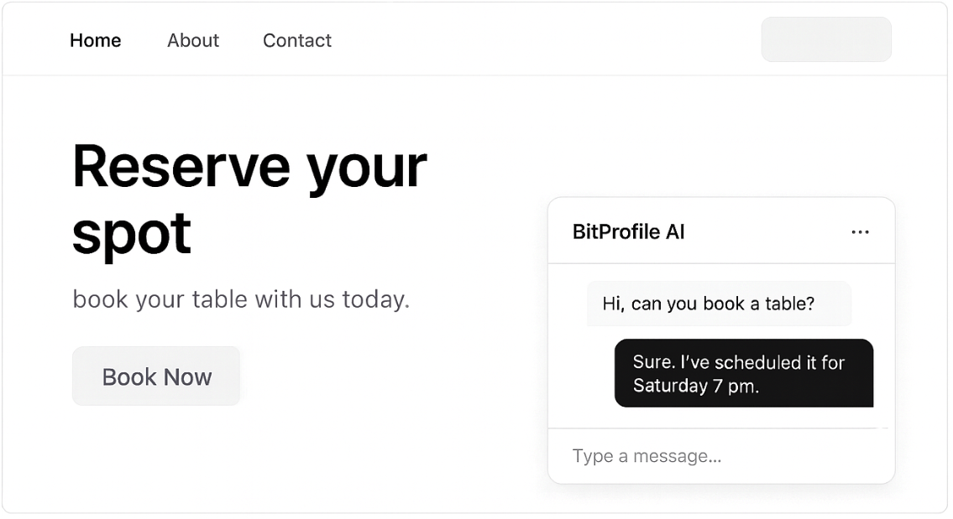Screen dimensions: 953x519
Task: Click the dark AI reply message bubble
Action: pyautogui.click(x=744, y=373)
